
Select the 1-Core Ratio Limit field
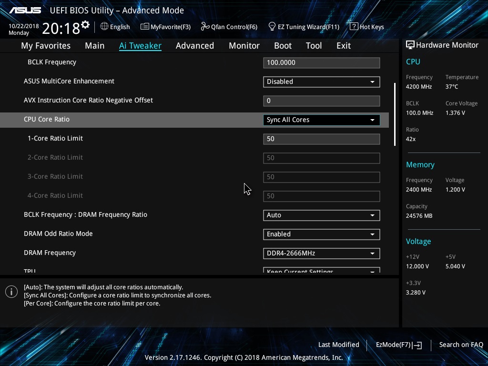322,139
